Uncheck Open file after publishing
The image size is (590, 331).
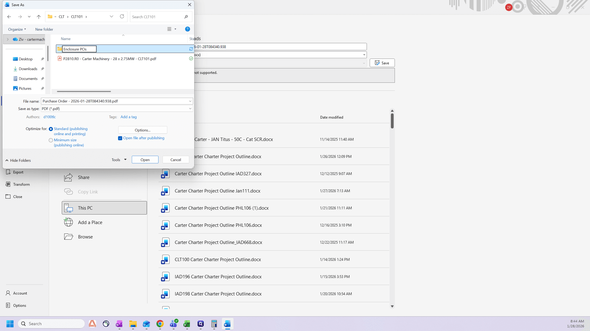tap(120, 138)
